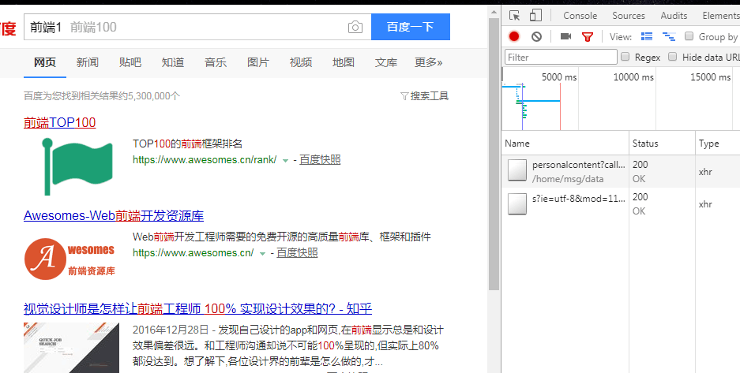Switch to large request rows view
The image size is (740, 373).
pyautogui.click(x=647, y=36)
